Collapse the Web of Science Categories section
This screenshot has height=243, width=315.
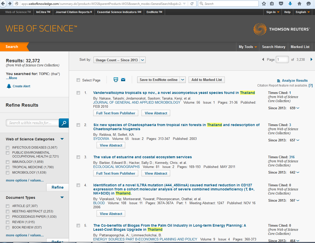pos(62,139)
